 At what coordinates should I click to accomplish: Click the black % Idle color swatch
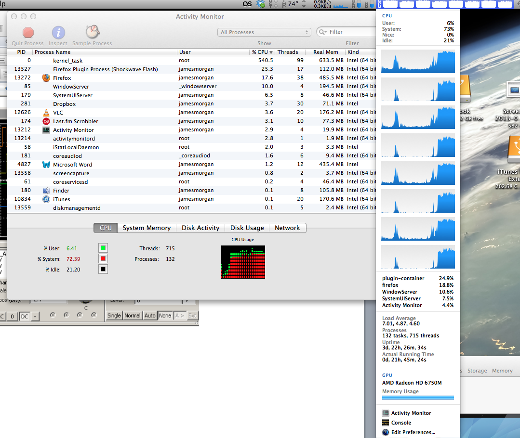pyautogui.click(x=103, y=270)
